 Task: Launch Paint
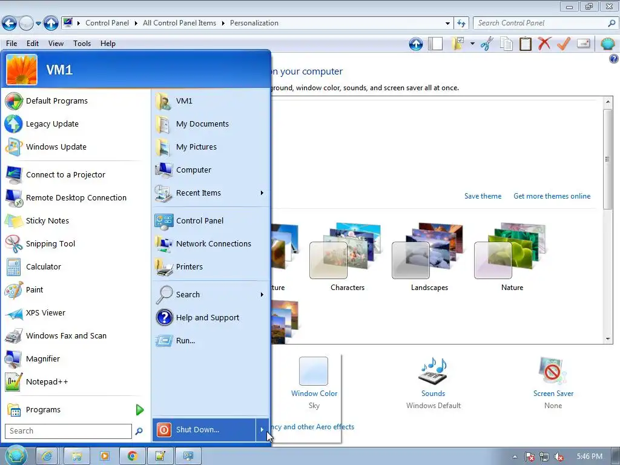pos(75,289)
